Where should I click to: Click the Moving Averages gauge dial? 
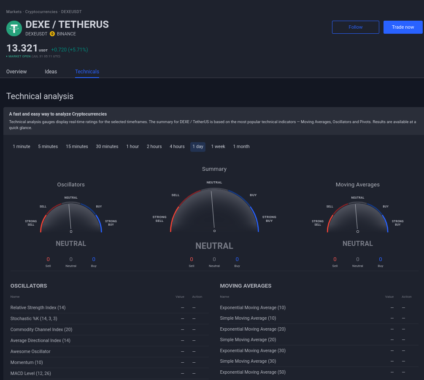coord(357,217)
